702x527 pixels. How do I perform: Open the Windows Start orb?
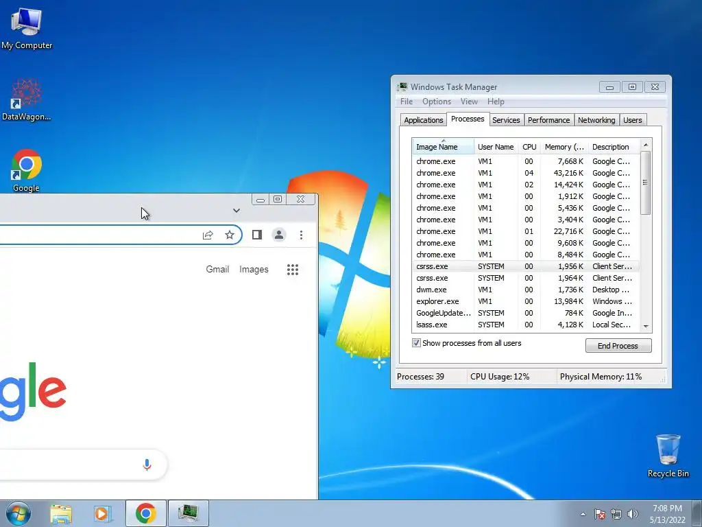point(19,513)
